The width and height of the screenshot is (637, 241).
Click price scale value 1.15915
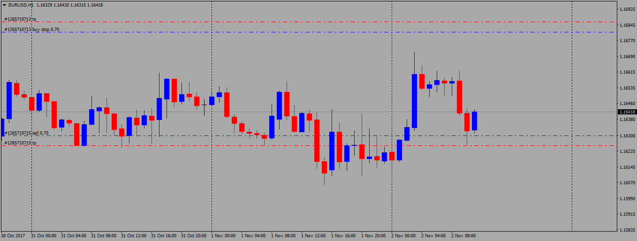point(627,214)
